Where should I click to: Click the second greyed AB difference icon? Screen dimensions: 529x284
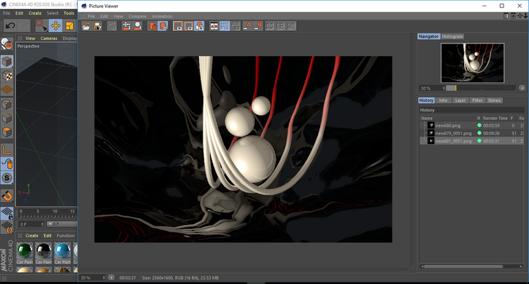[x=280, y=26]
